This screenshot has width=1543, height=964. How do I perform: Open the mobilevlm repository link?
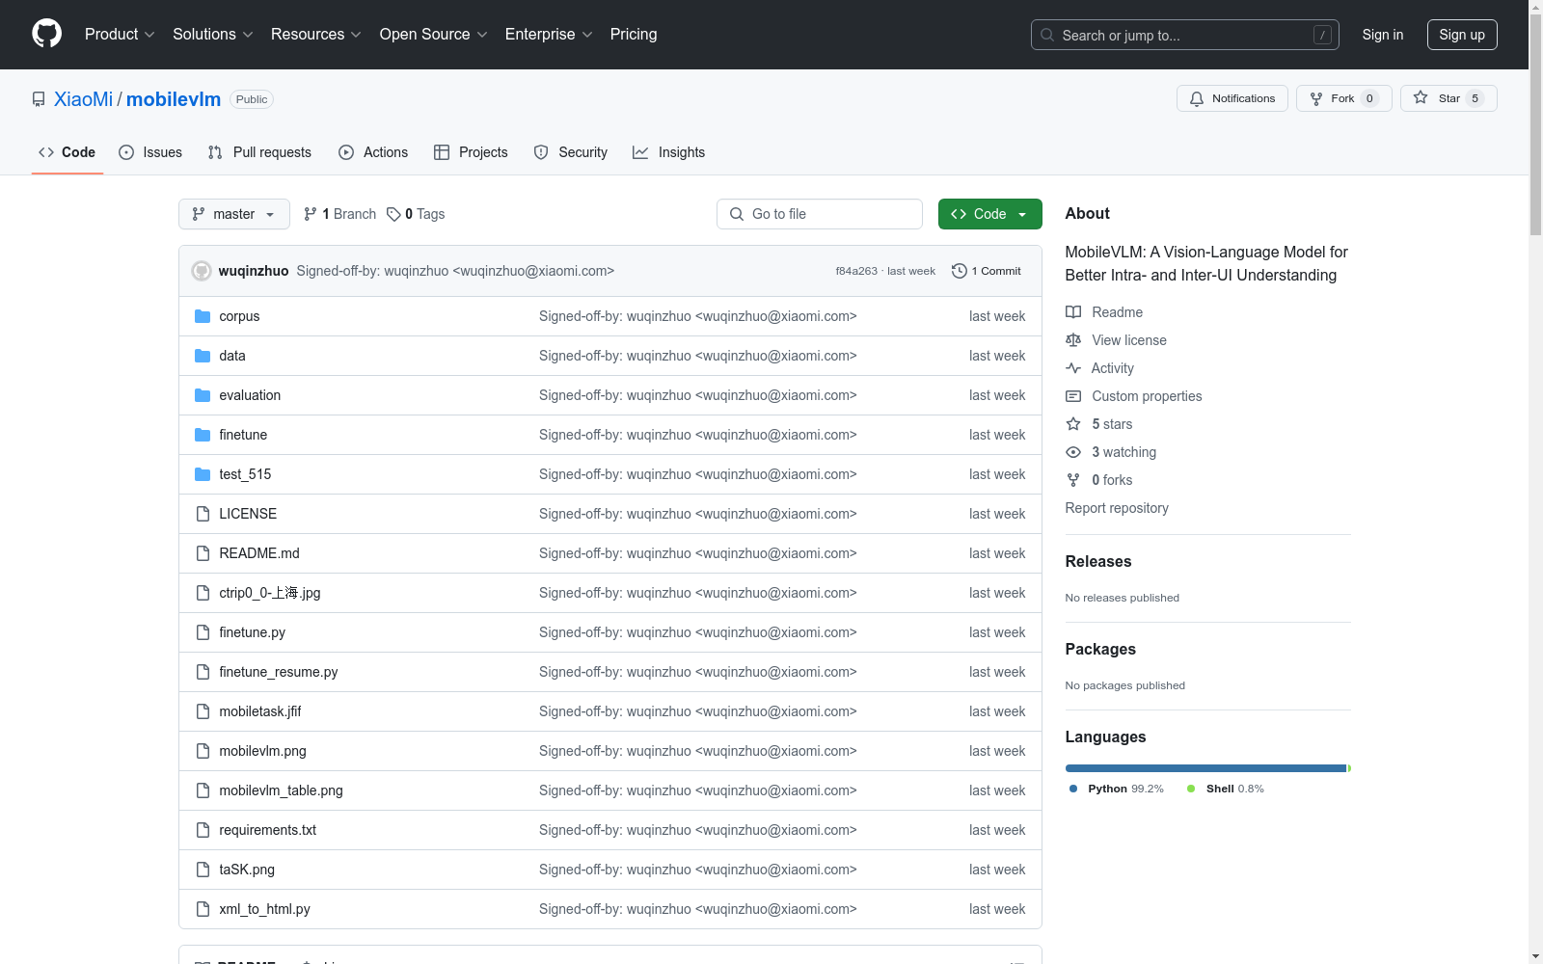[x=174, y=99]
